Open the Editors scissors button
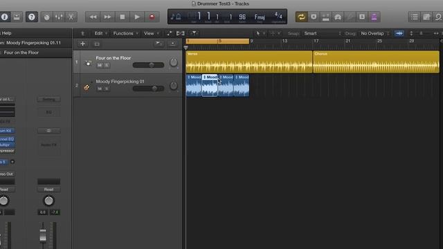443x249 pixels. [x=71, y=17]
